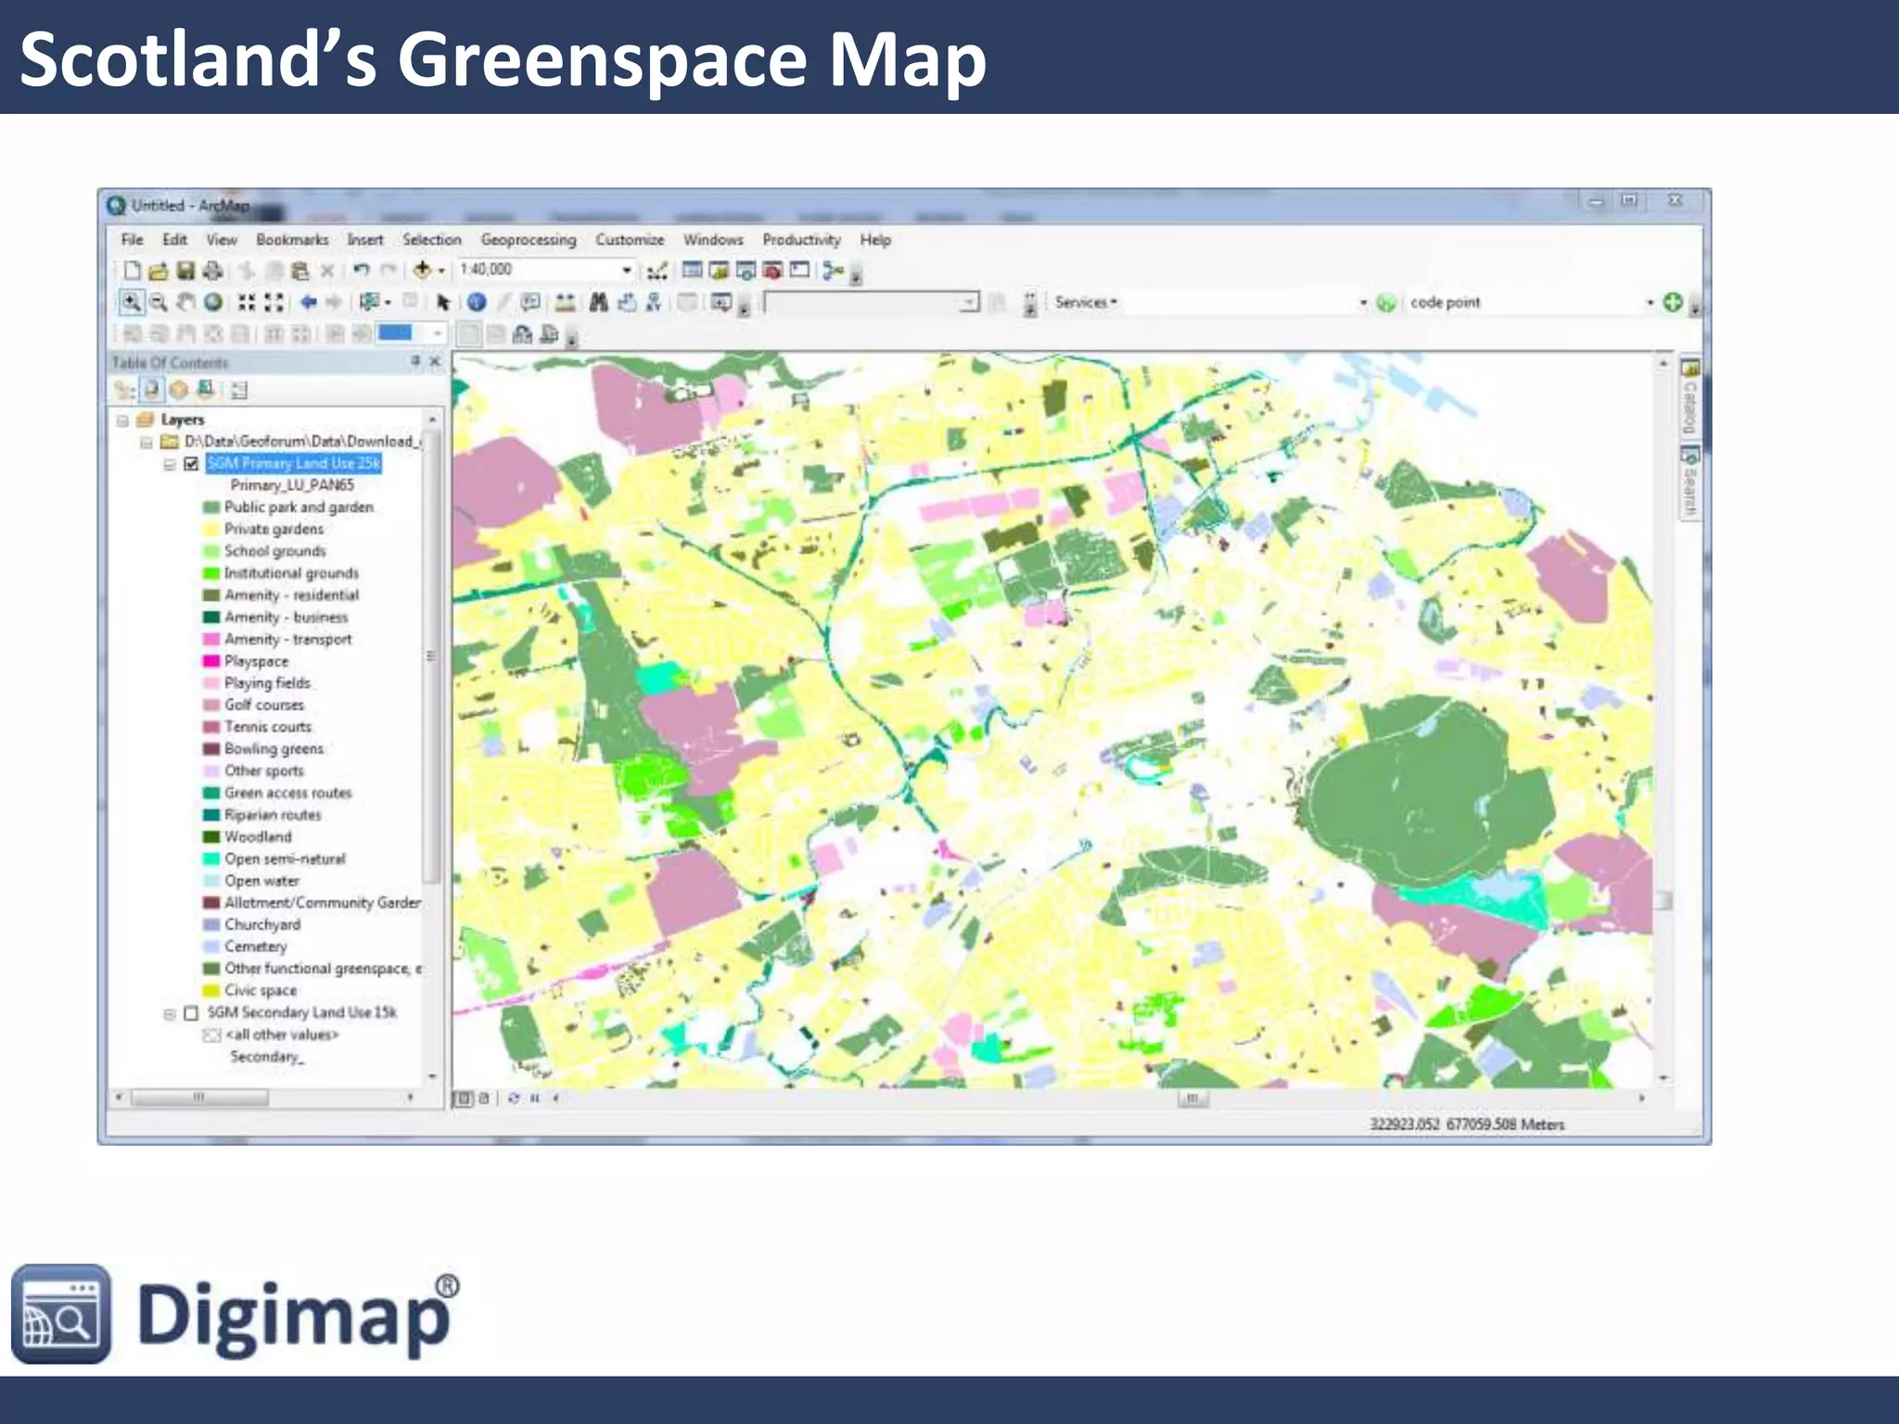Select the Measure tool
Image resolution: width=1899 pixels, height=1424 pixels.
pos(565,302)
